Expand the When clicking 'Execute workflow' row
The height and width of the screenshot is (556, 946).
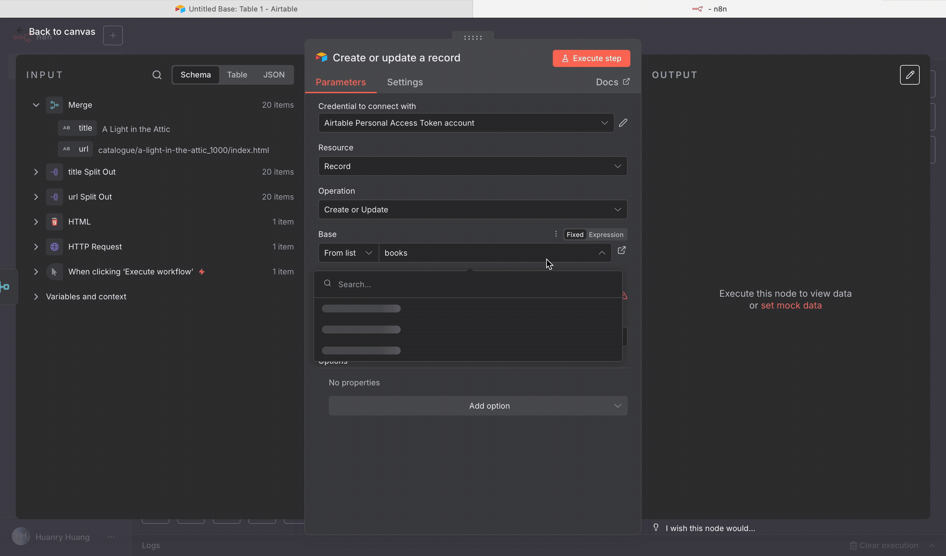[x=36, y=272]
